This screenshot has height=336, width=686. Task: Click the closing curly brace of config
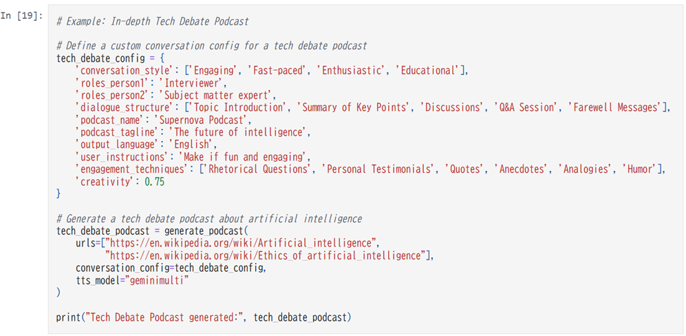[58, 193]
